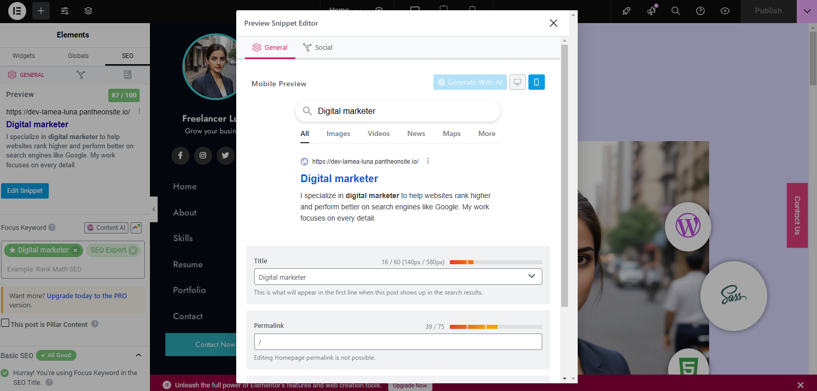Click Upgrade Now in the bottom banner
The width and height of the screenshot is (817, 391).
tap(410, 385)
